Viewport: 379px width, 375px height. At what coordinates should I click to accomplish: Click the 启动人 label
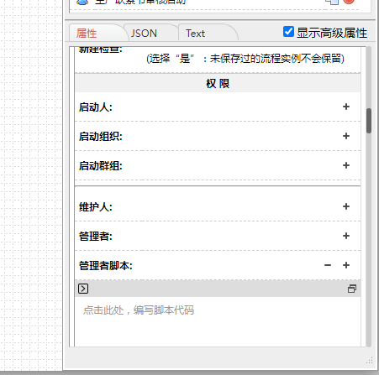[x=96, y=107]
